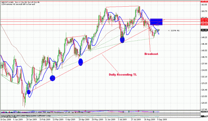The width and height of the screenshot is (208, 121).
Task: Click the 163.55 price axis label
Action: pos(204,5)
